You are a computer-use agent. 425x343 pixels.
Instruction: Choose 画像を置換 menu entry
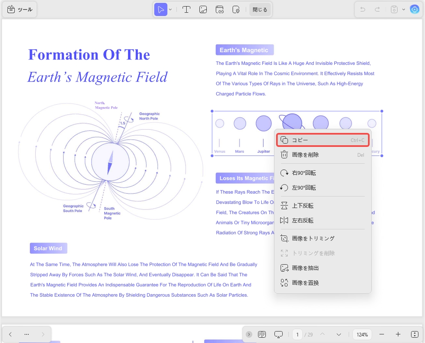coord(322,283)
